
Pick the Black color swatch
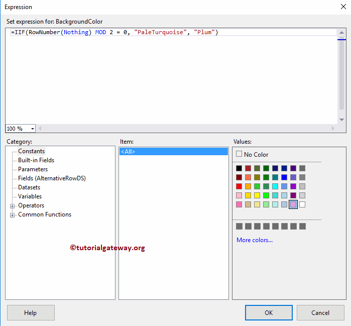[x=239, y=168]
